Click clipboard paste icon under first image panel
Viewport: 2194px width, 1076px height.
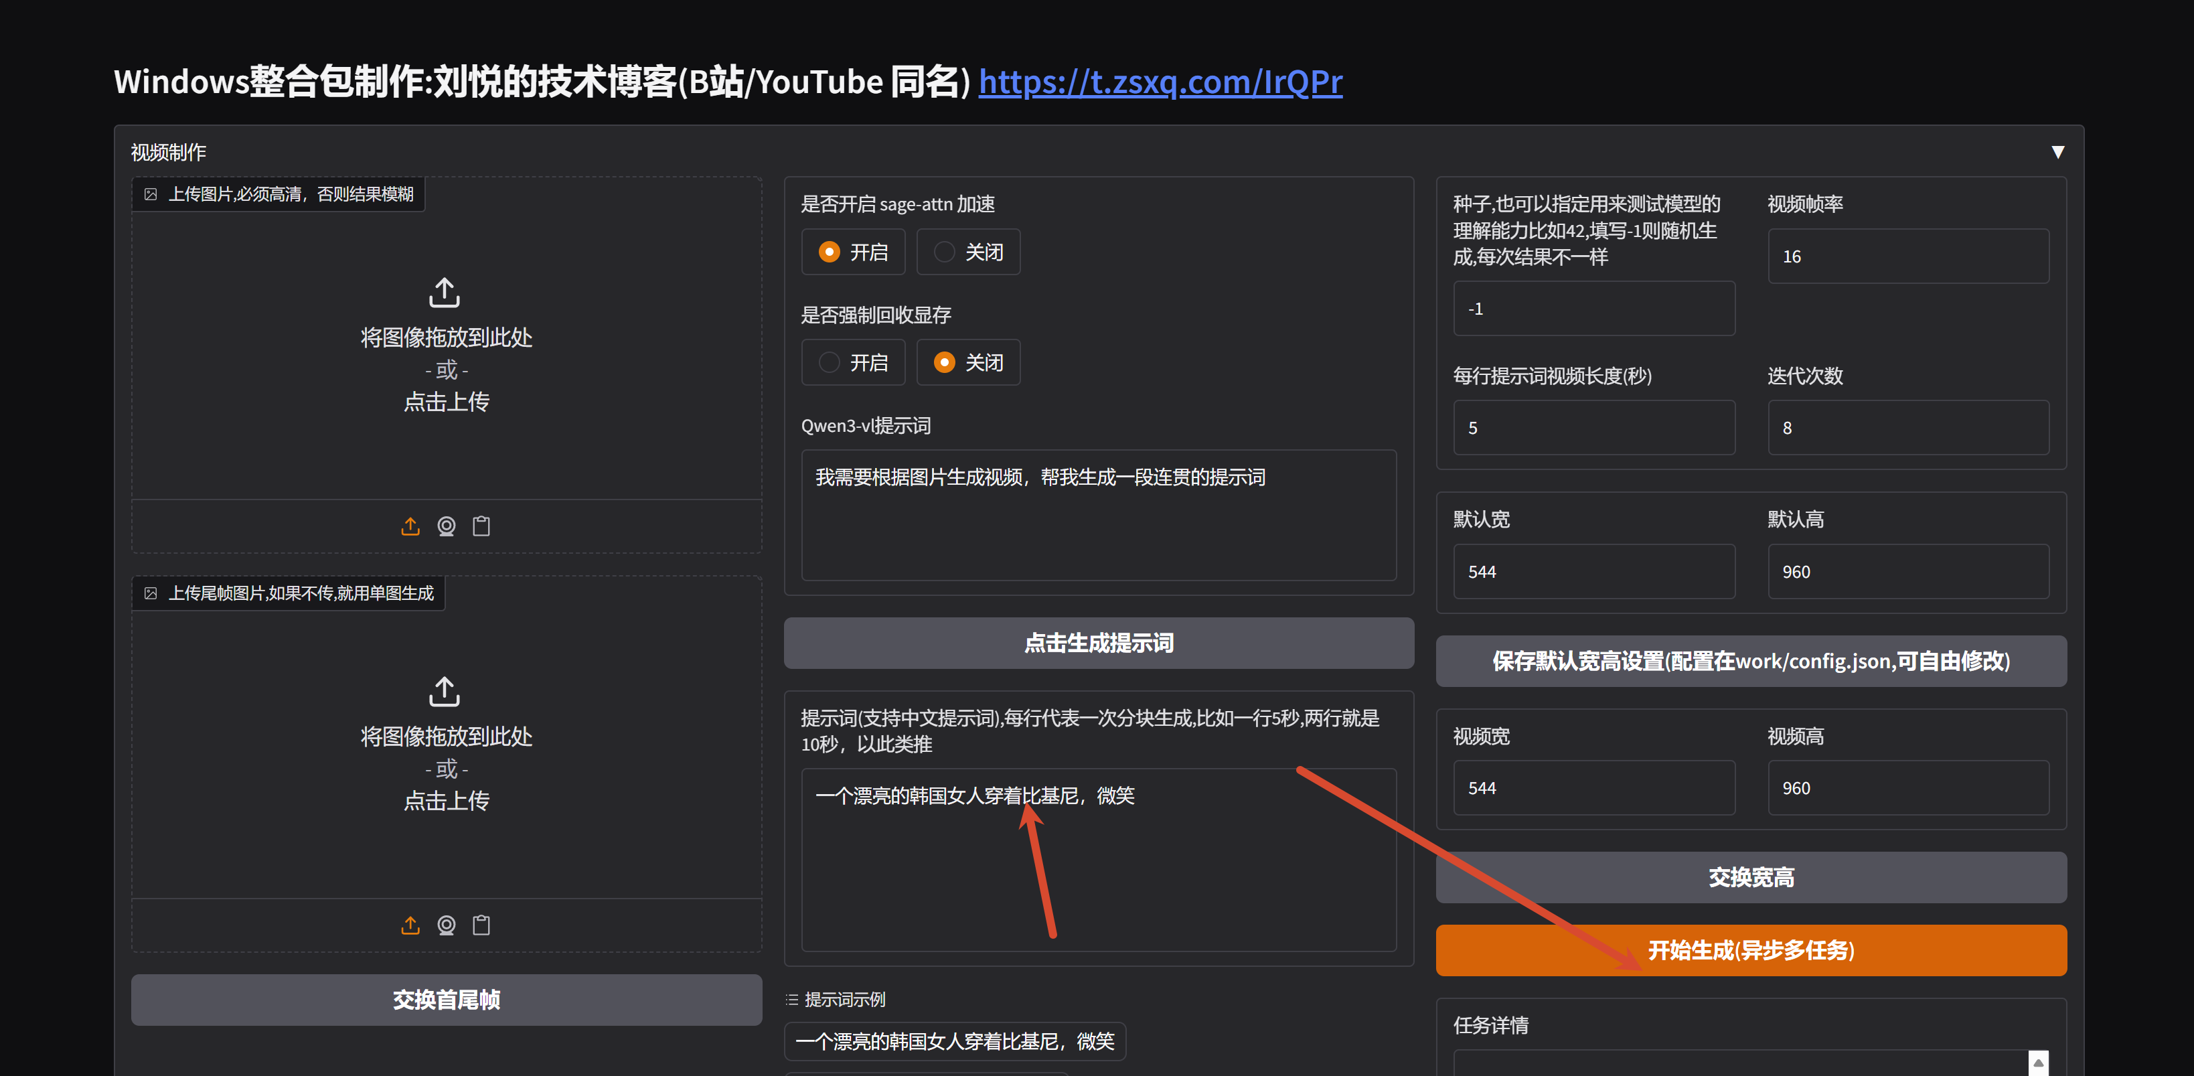(481, 526)
